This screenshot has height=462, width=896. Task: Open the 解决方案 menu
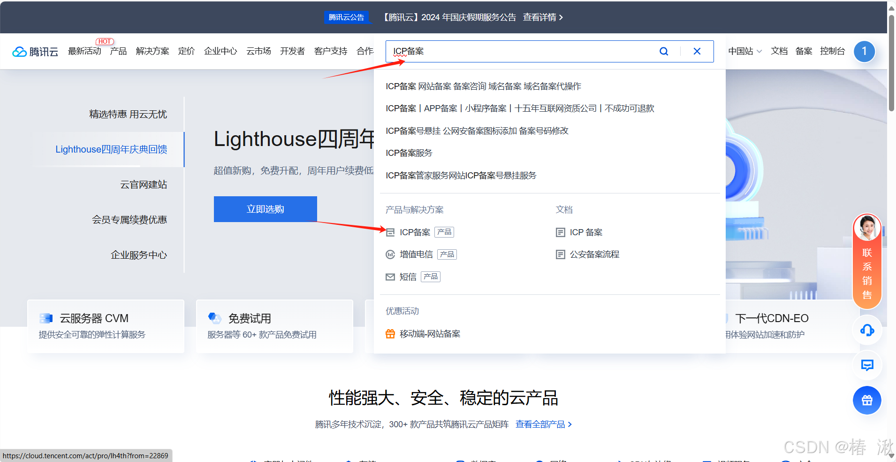click(152, 51)
